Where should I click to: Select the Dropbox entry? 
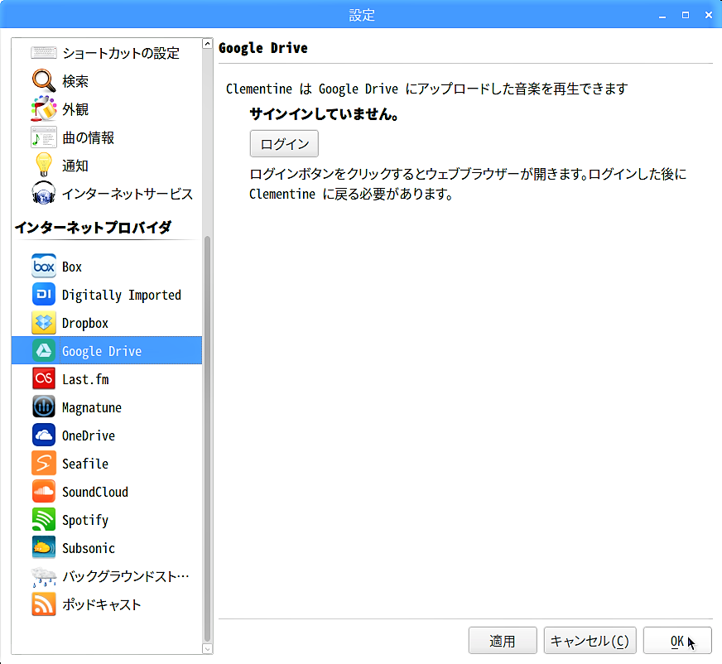click(107, 322)
